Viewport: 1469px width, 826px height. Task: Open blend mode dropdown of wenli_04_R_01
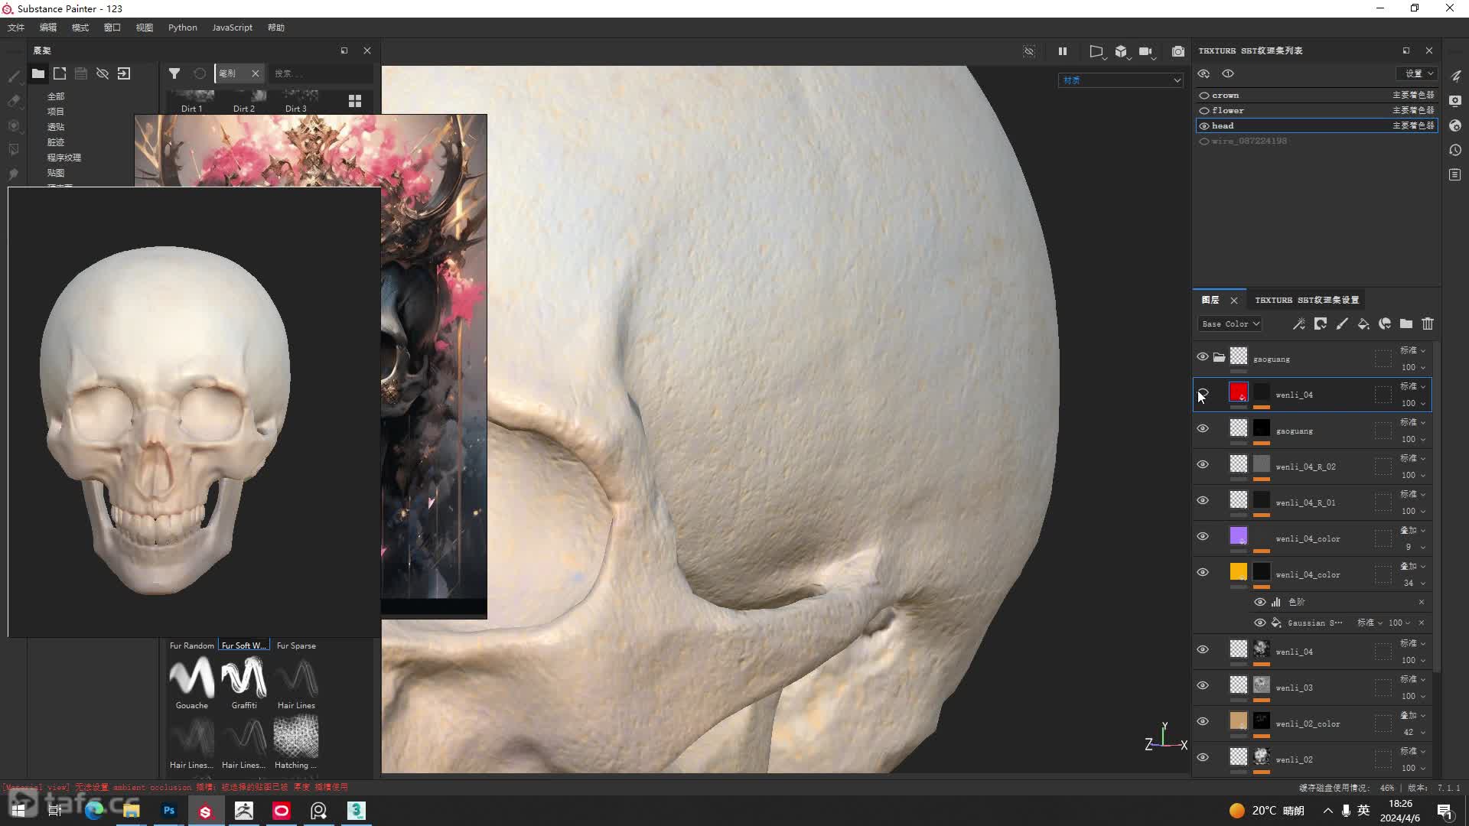point(1412,494)
